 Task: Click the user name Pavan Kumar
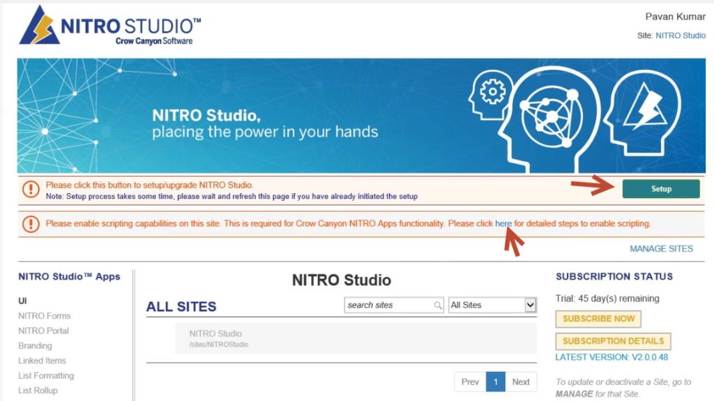[x=675, y=17]
